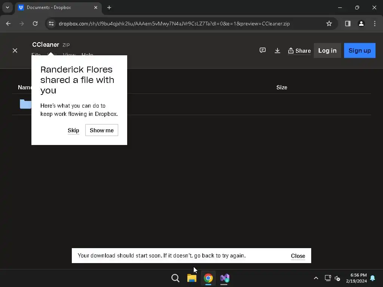Select the folder icon in file list
Viewport: 383px width, 287px height.
[x=25, y=104]
